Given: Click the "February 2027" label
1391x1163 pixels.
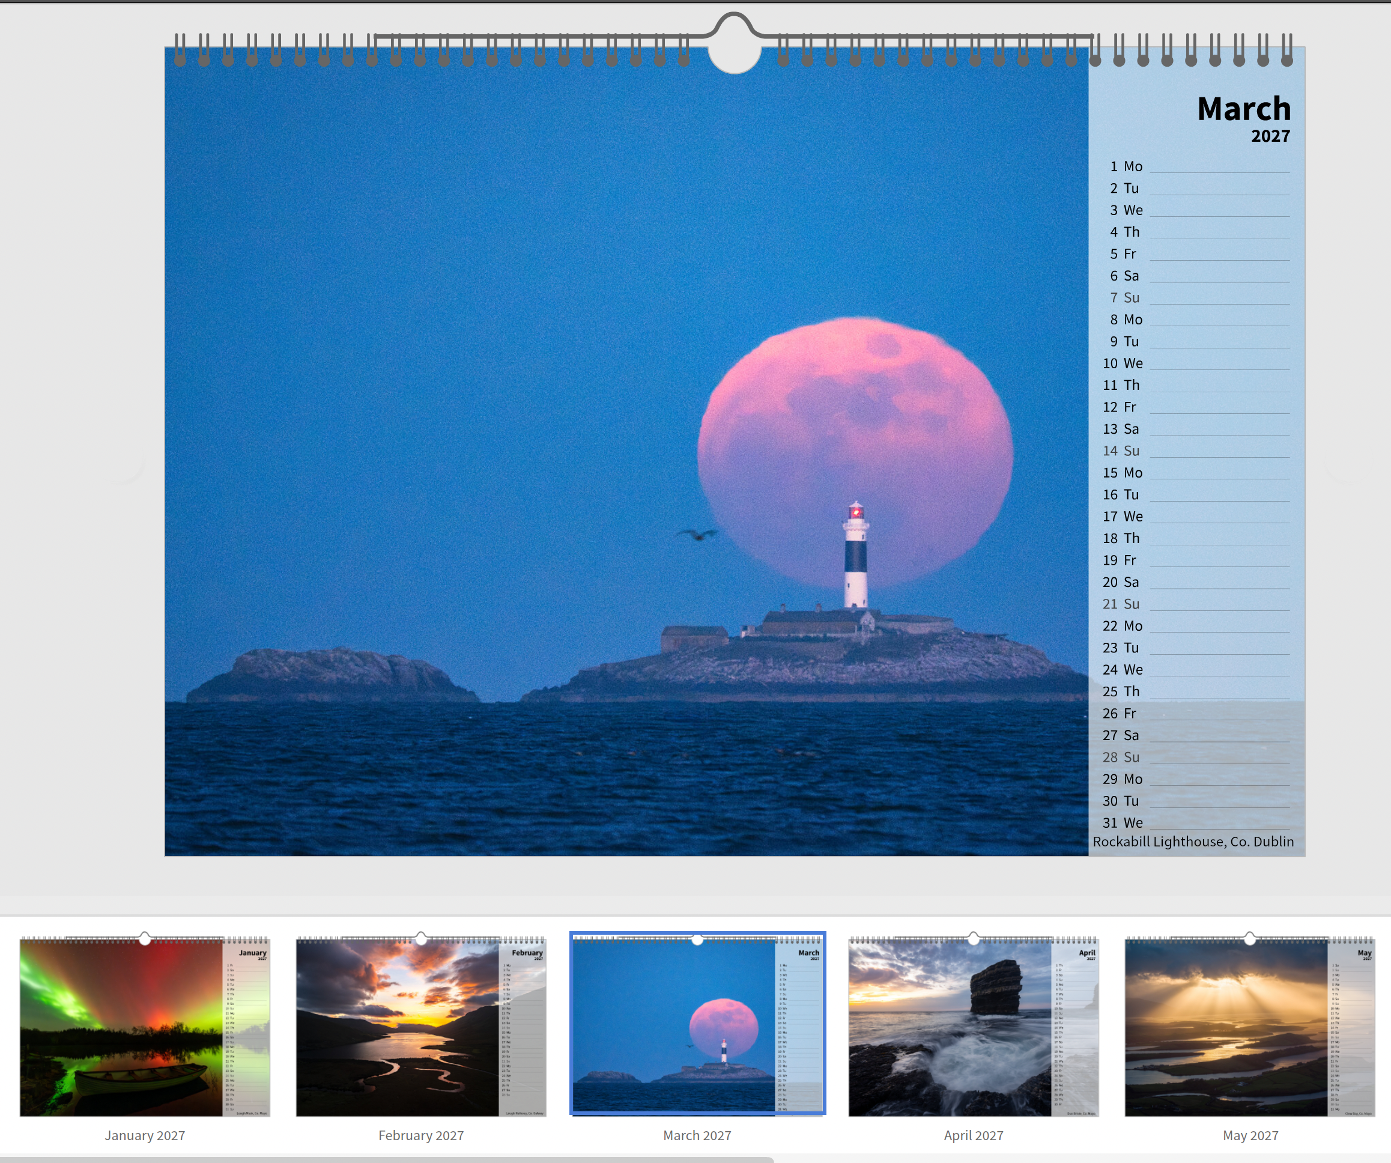Looking at the screenshot, I should coord(420,1135).
